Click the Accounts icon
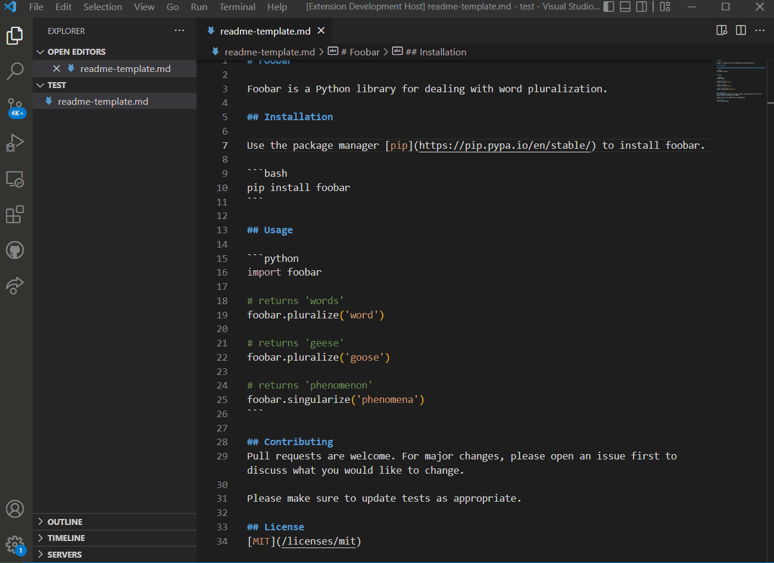Viewport: 774px width, 563px height. tap(15, 509)
